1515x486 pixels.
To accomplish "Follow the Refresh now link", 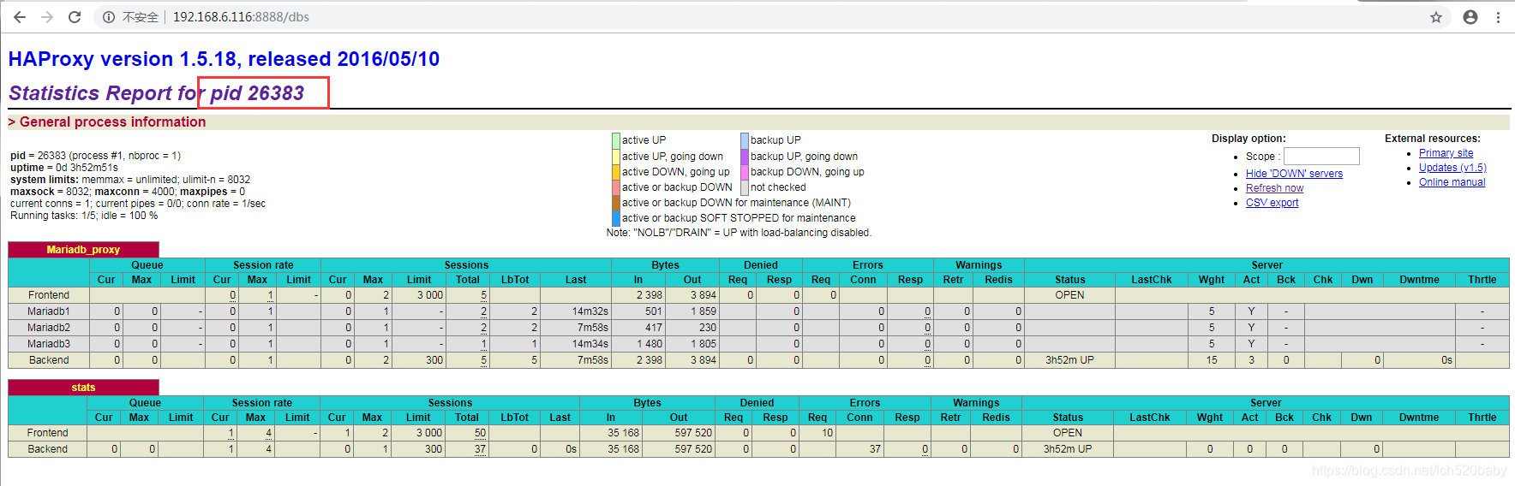I will pyautogui.click(x=1274, y=188).
